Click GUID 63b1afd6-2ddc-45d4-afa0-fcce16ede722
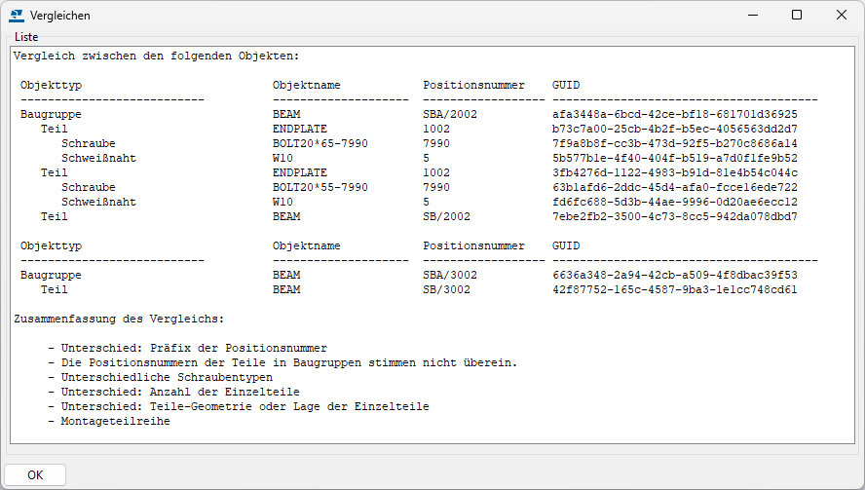Image resolution: width=865 pixels, height=490 pixels. (x=675, y=187)
